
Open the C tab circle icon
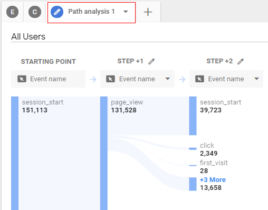click(x=35, y=12)
